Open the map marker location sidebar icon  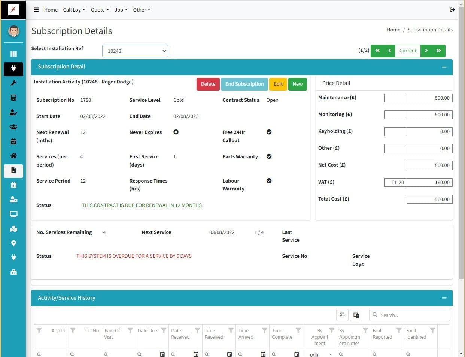tap(13, 243)
